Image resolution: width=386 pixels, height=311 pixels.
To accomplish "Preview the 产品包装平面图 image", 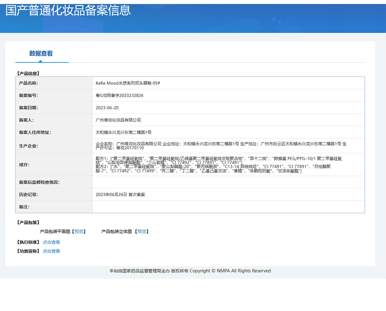I will (79, 232).
